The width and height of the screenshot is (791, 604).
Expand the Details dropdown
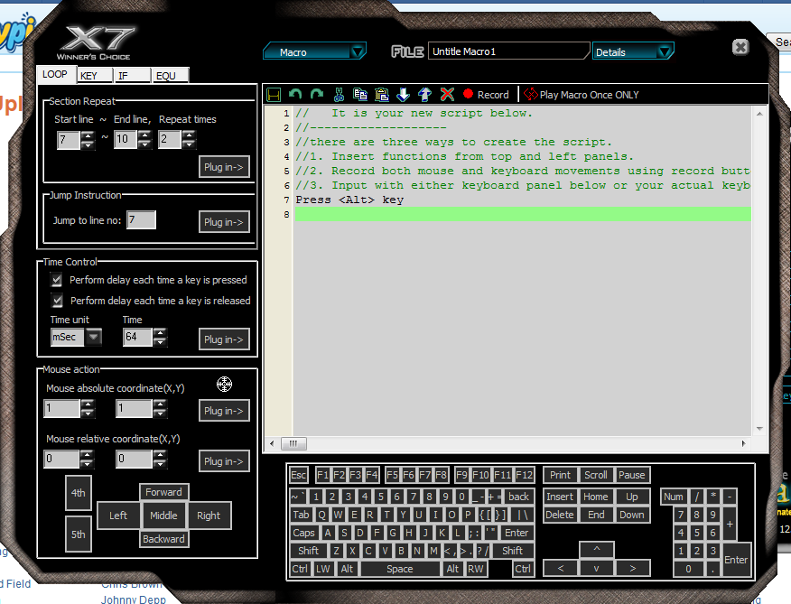(634, 51)
